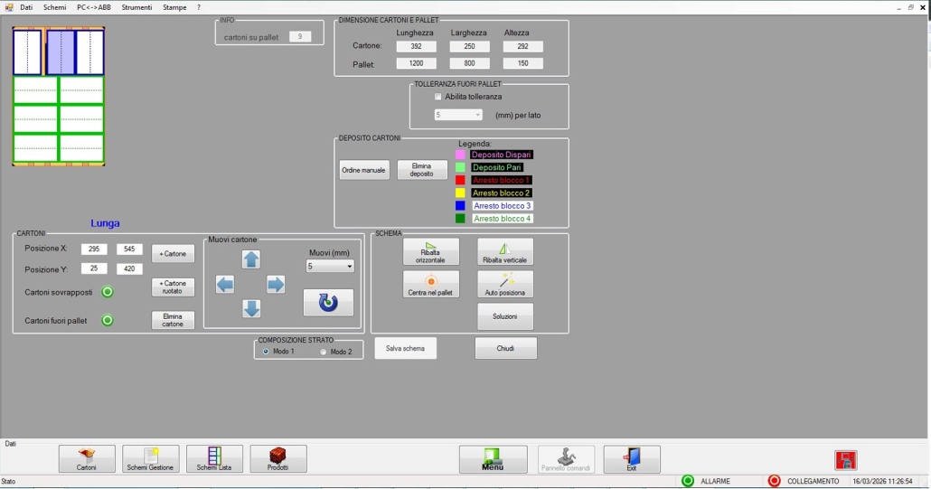The image size is (931, 489).
Task: Click the Cartone Lunghezza input field
Action: pyautogui.click(x=416, y=46)
